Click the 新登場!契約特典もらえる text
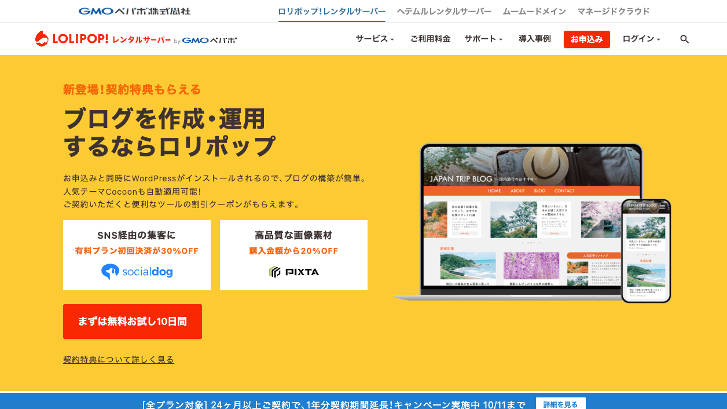Screen dimensions: 727x409 [x=132, y=90]
